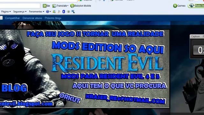Click the blue W icon in command bar
The image size is (204, 115).
[73, 11]
